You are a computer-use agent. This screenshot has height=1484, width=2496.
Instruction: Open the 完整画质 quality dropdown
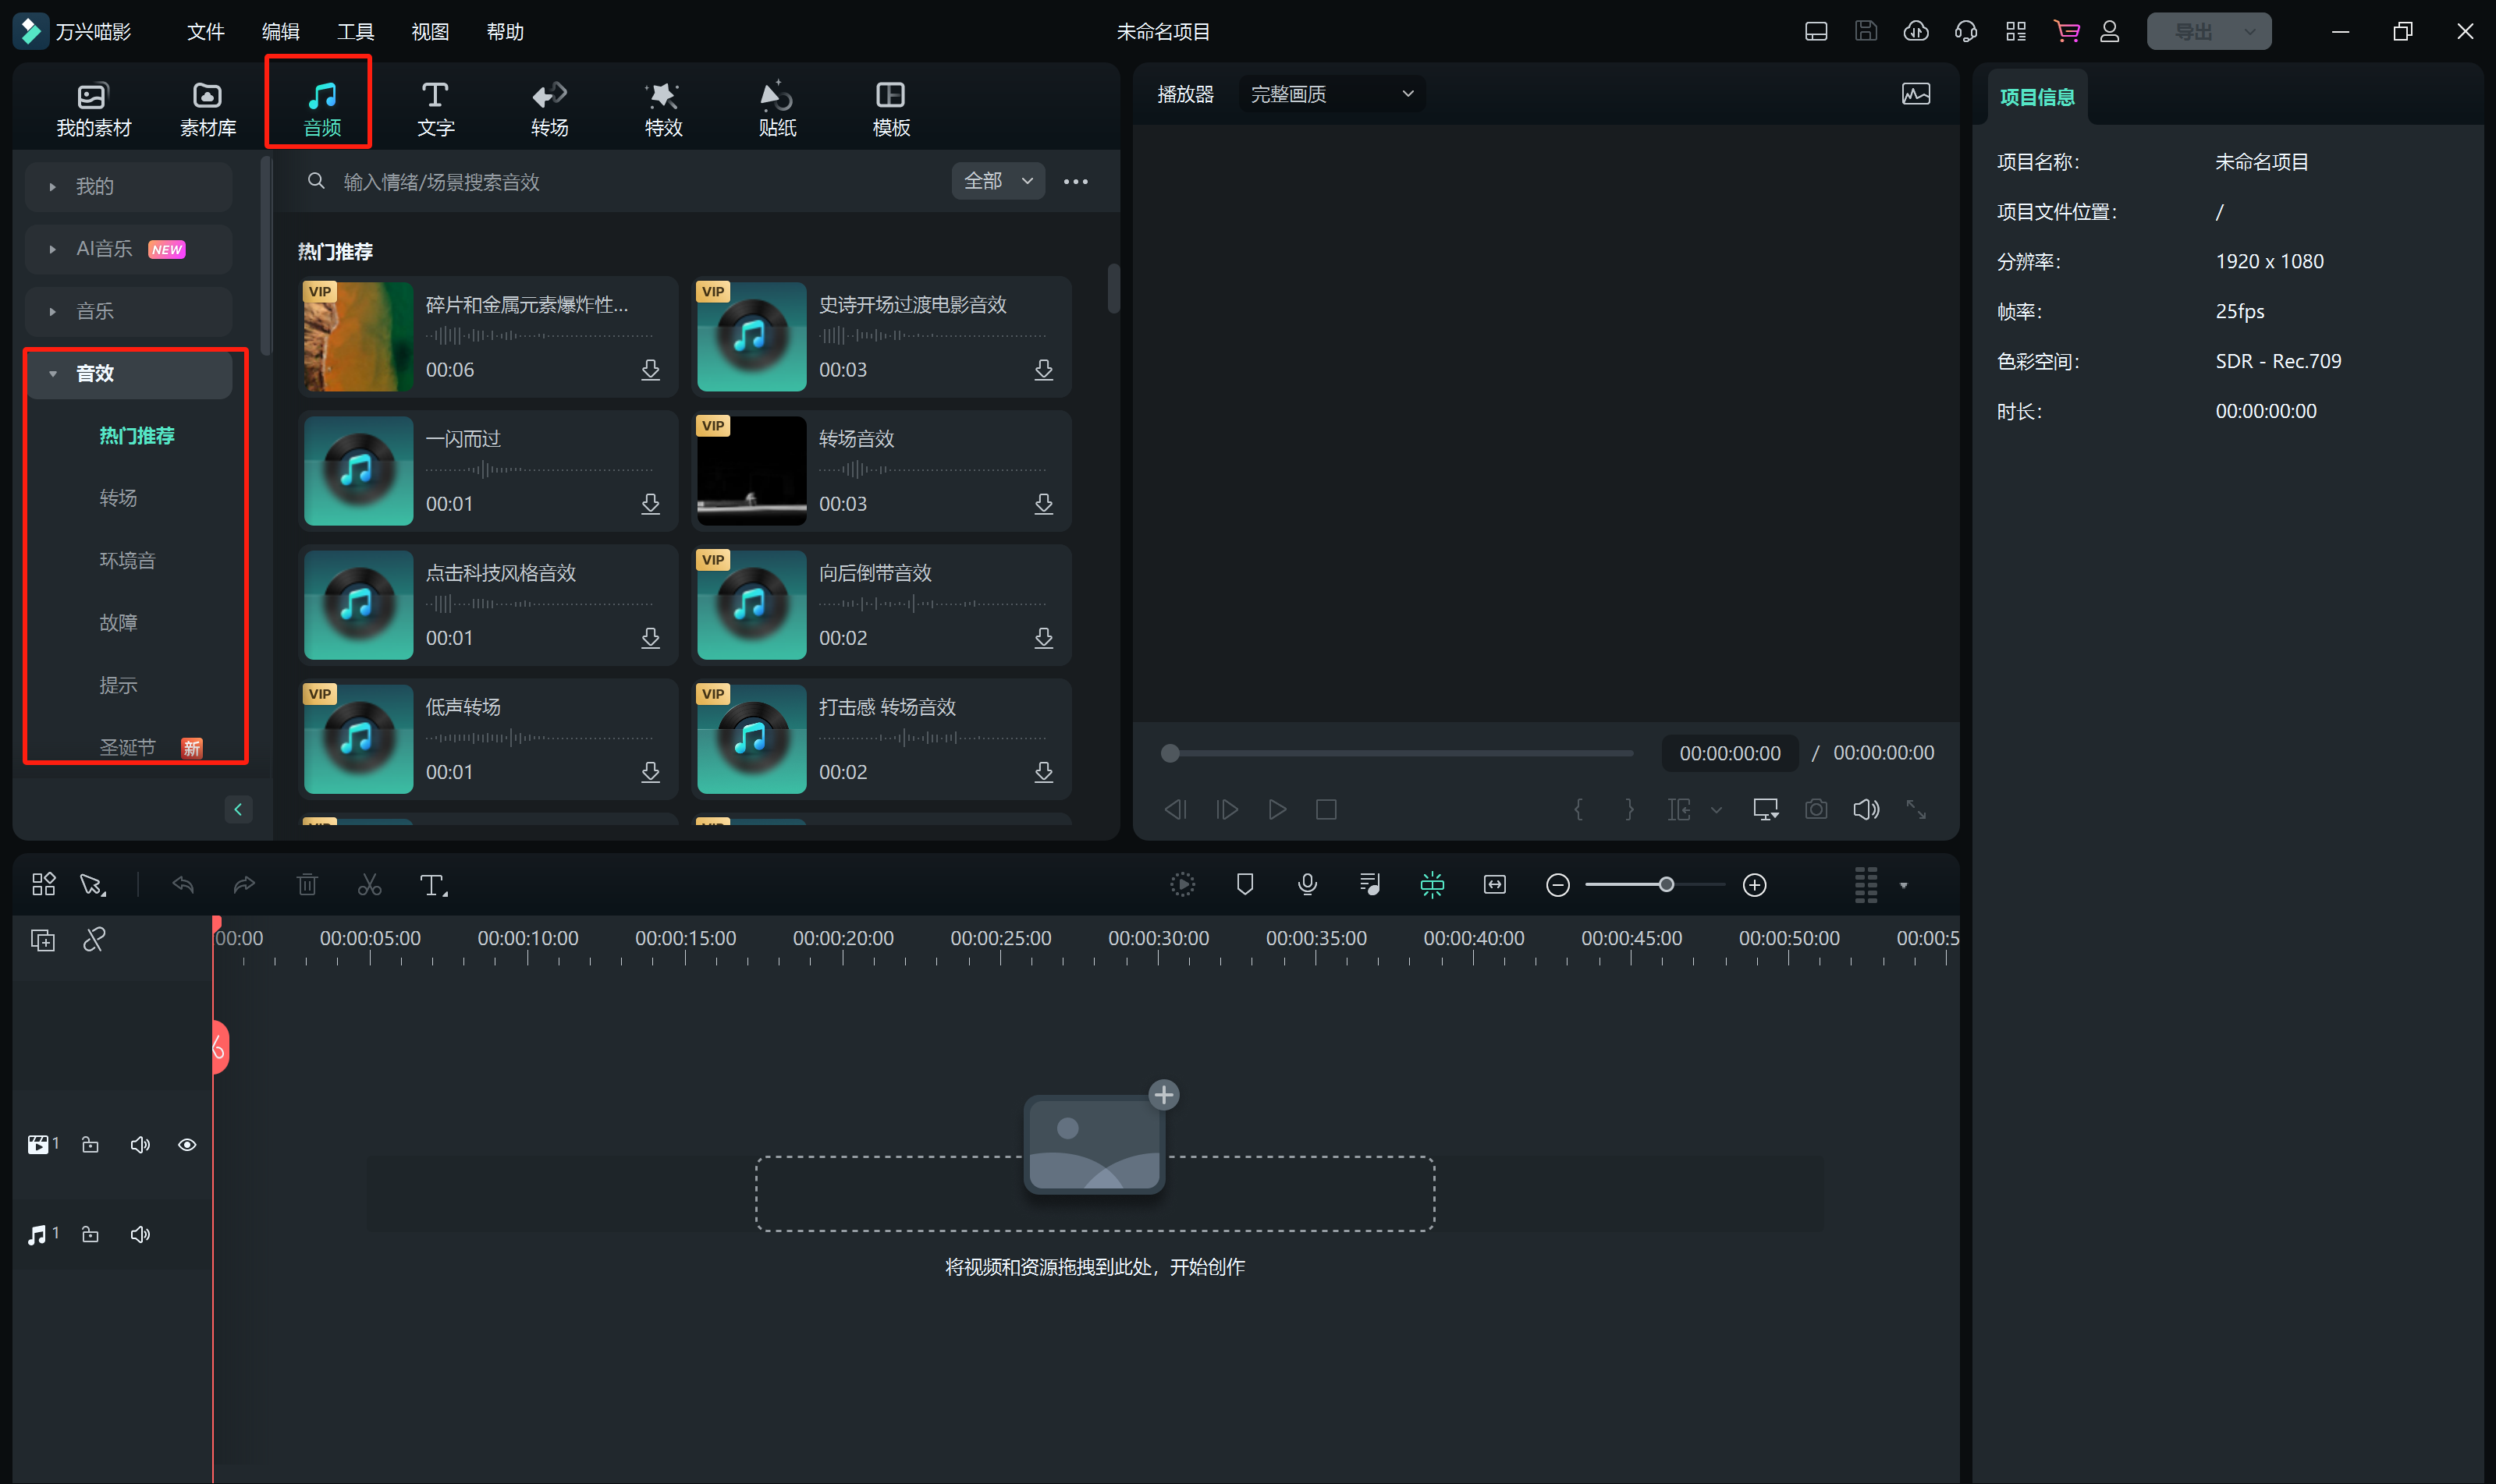[x=1330, y=94]
